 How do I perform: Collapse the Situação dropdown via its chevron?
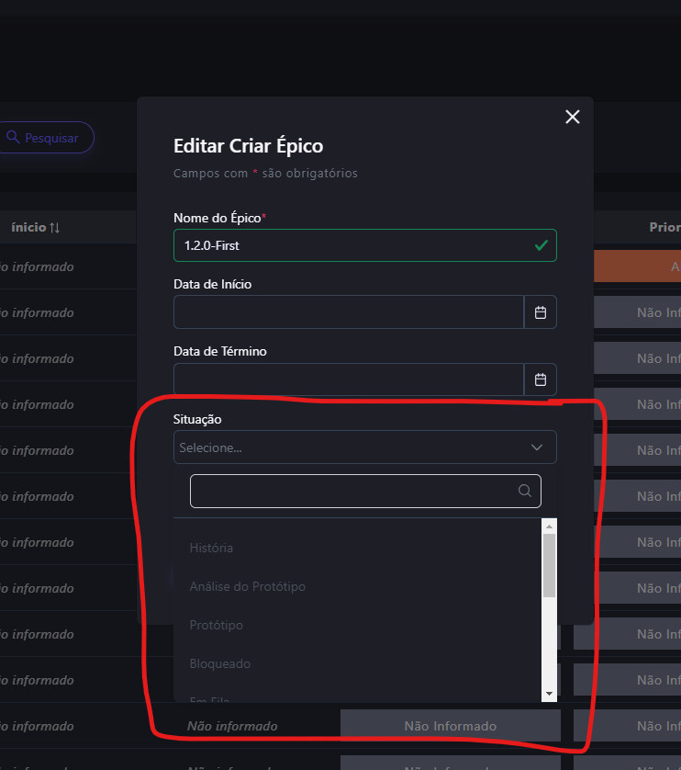[537, 447]
